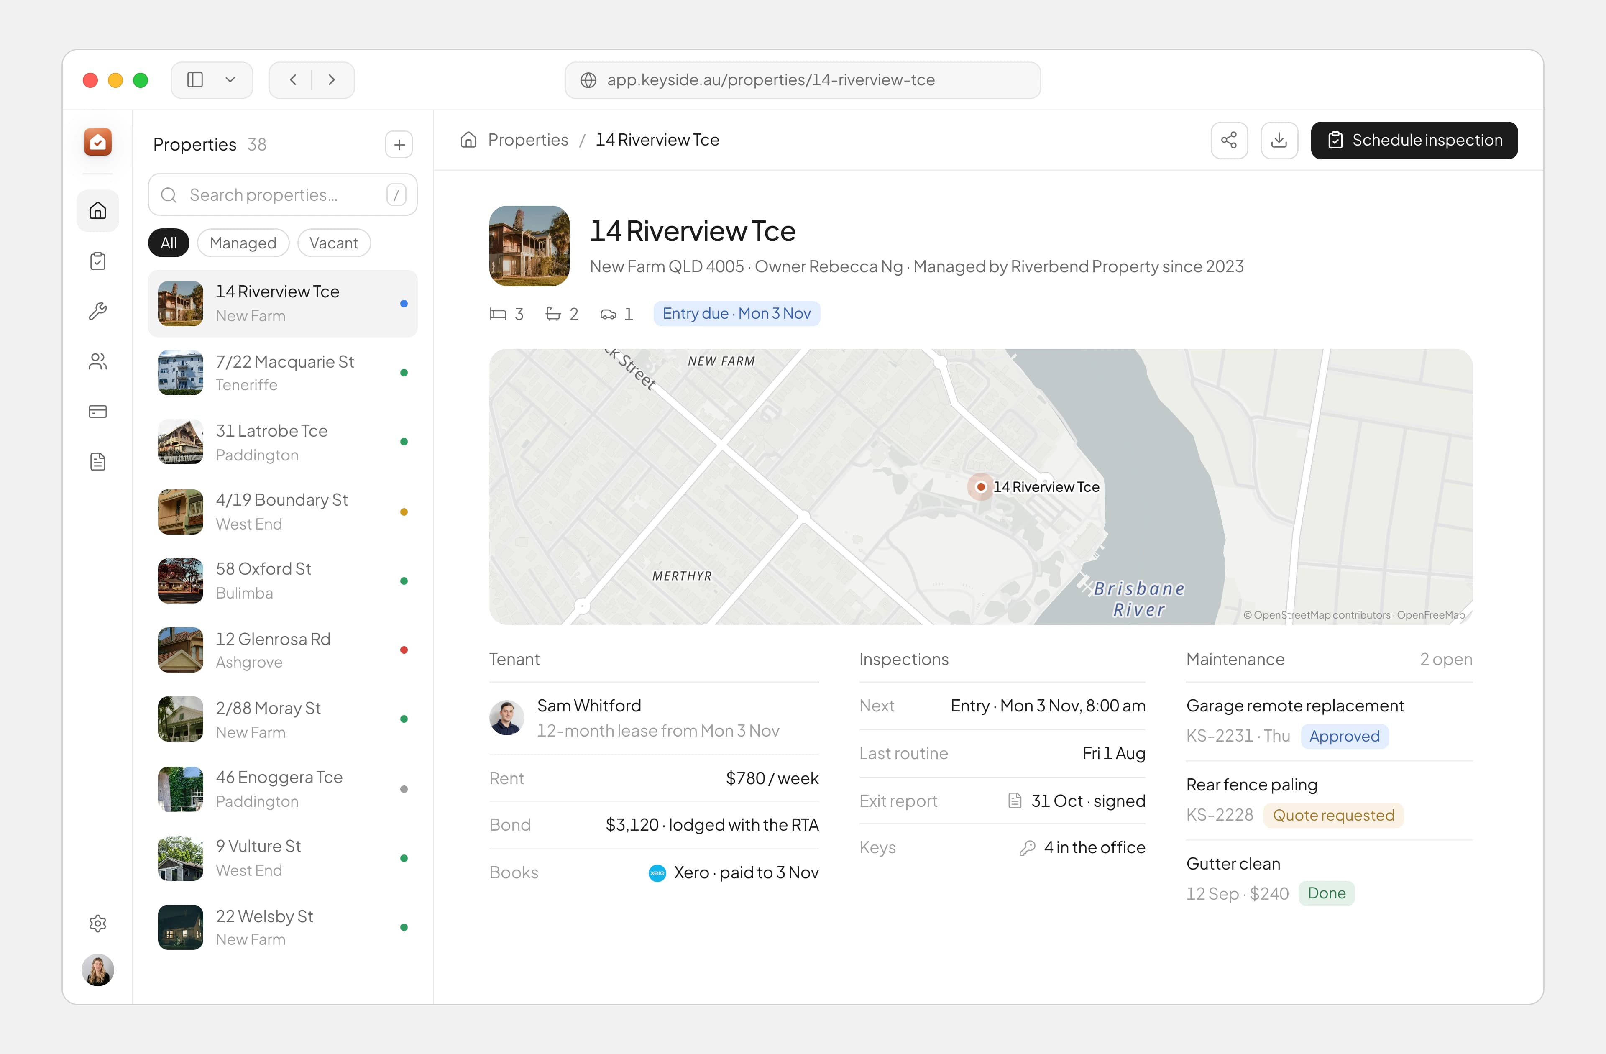Viewport: 1606px width, 1054px height.
Task: Select the home icon in the sidebar
Action: point(98,211)
